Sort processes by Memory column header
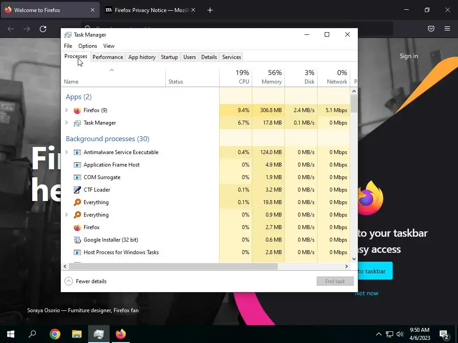Screen dimensions: 458x343 (x=268, y=77)
